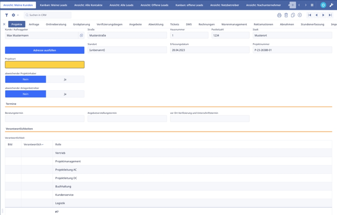
Task: Jump to the first record
Action: 310,15
